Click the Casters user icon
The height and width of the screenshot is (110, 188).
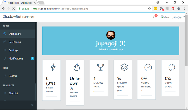coord(5,76)
